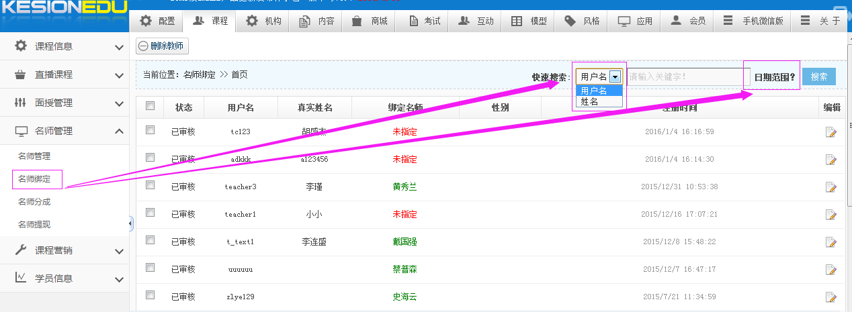Tick the select-all checkbox in table header
Screen dimensions: 852x312
pyautogui.click(x=150, y=106)
